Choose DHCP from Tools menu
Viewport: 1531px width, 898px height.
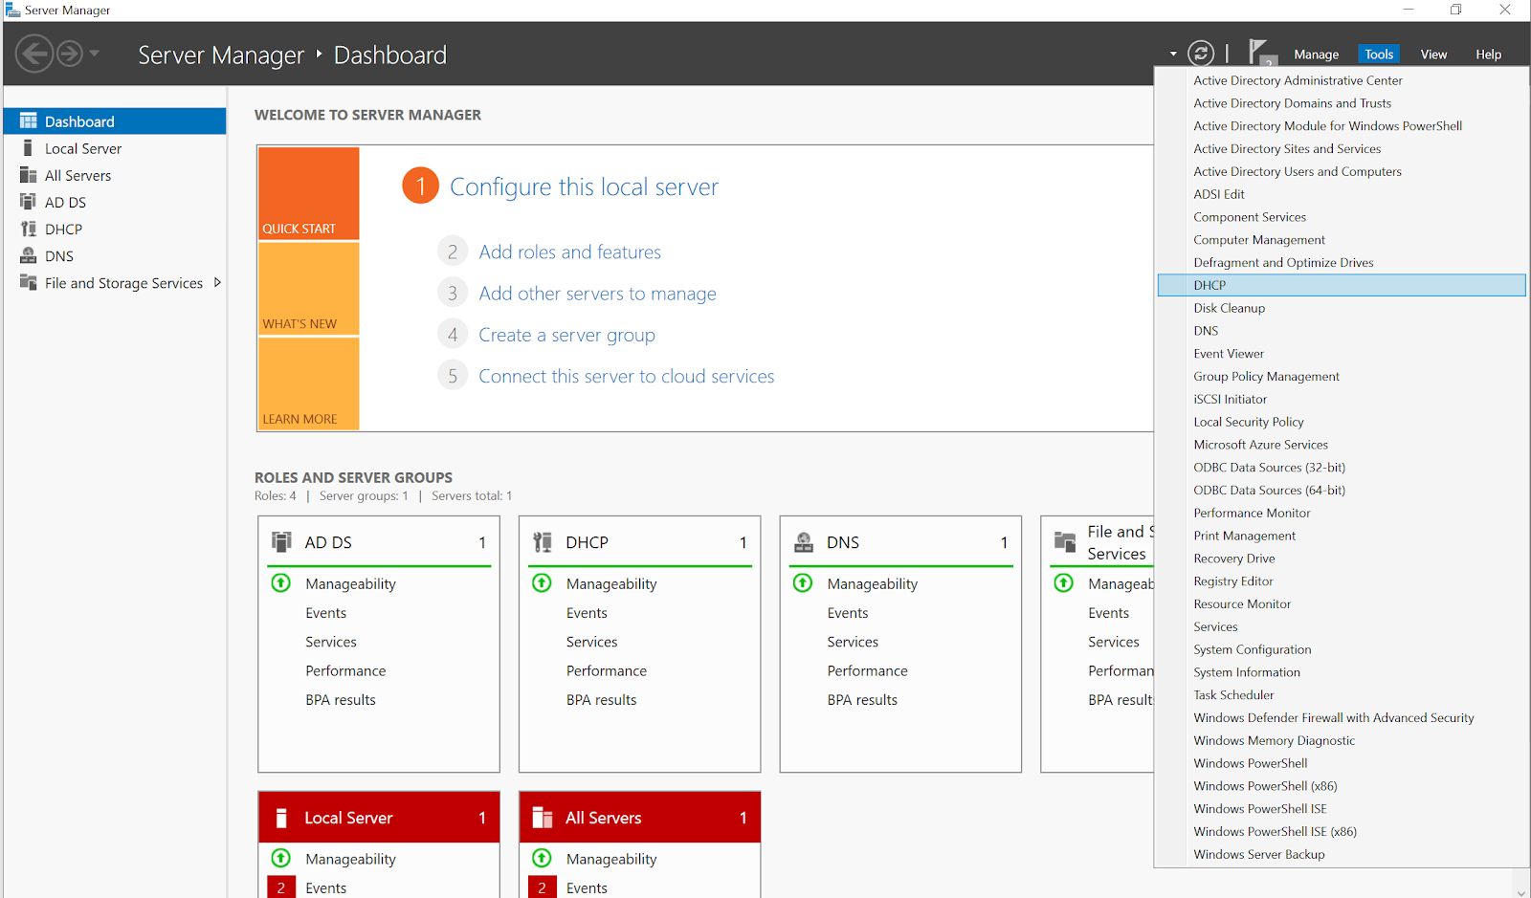click(1341, 285)
